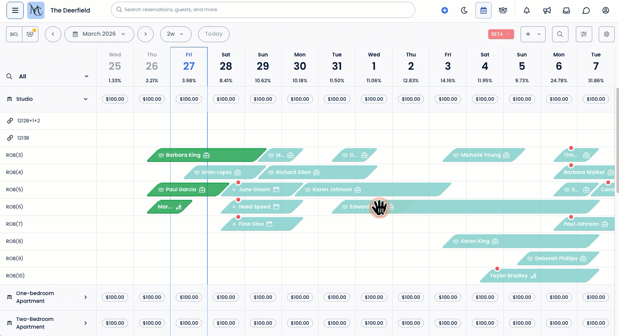Toggle dark mode with the moon icon
This screenshot has height=336, width=619.
(x=464, y=10)
